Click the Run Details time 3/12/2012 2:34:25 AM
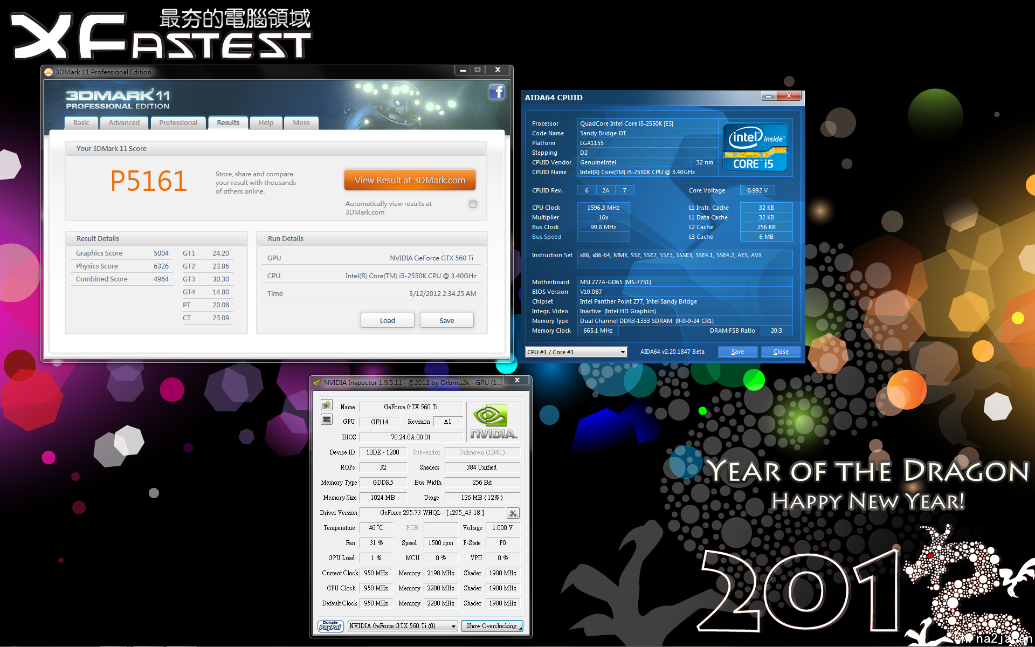Image resolution: width=1035 pixels, height=647 pixels. [443, 294]
